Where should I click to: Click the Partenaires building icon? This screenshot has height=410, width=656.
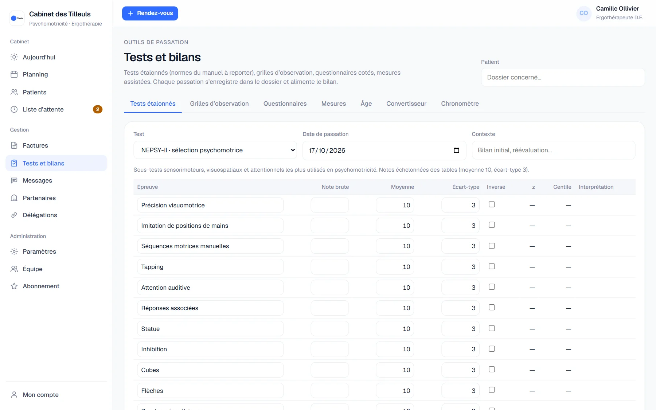14,198
